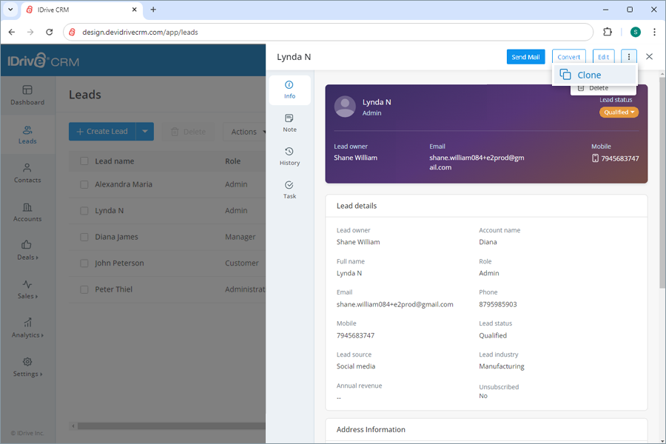Convert the lead Lynda N

[x=568, y=56]
